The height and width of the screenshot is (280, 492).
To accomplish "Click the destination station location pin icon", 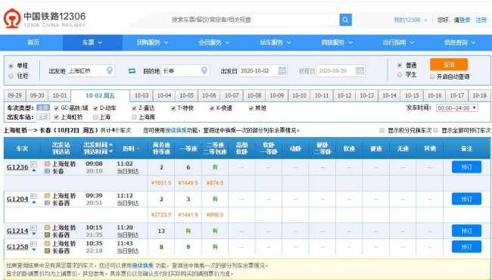I will coord(204,70).
